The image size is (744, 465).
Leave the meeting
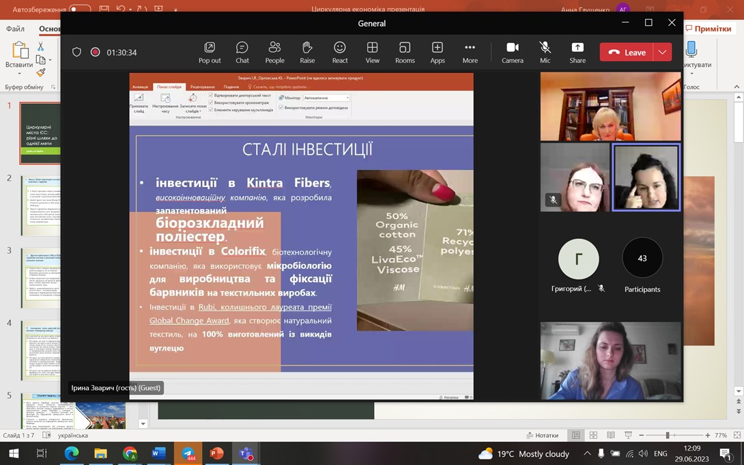[x=627, y=52]
